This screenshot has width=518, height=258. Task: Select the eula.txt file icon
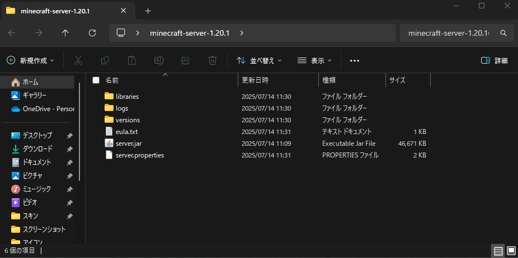(x=109, y=131)
